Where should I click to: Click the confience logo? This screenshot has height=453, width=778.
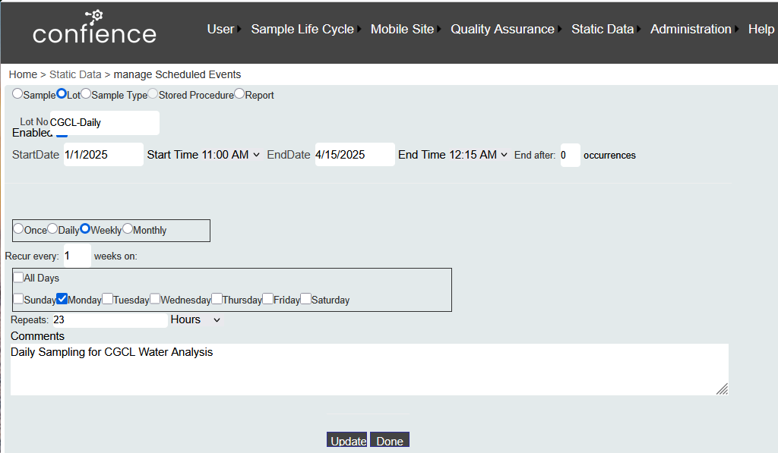click(x=94, y=28)
